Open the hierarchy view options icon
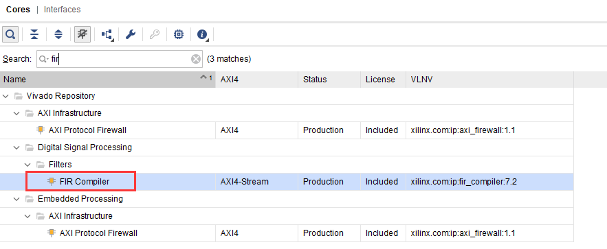This screenshot has height=249, width=607. coord(107,35)
